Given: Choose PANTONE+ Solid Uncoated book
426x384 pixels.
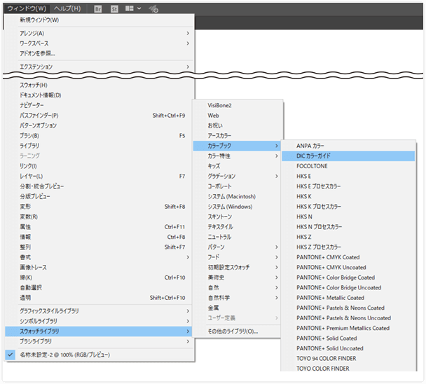Looking at the screenshot, I should tap(348, 348).
